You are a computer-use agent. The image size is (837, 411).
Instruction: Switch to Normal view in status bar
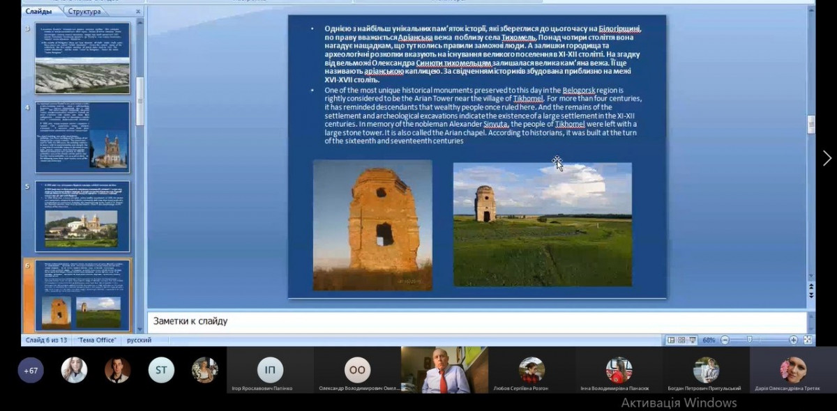671,340
